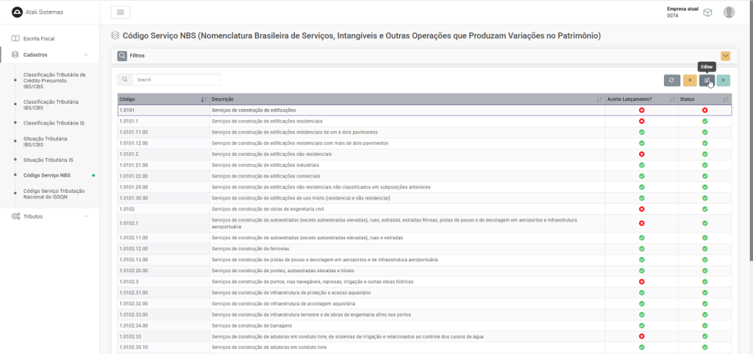Click the Filtros magnifier icon
753x354 pixels.
[x=122, y=55]
